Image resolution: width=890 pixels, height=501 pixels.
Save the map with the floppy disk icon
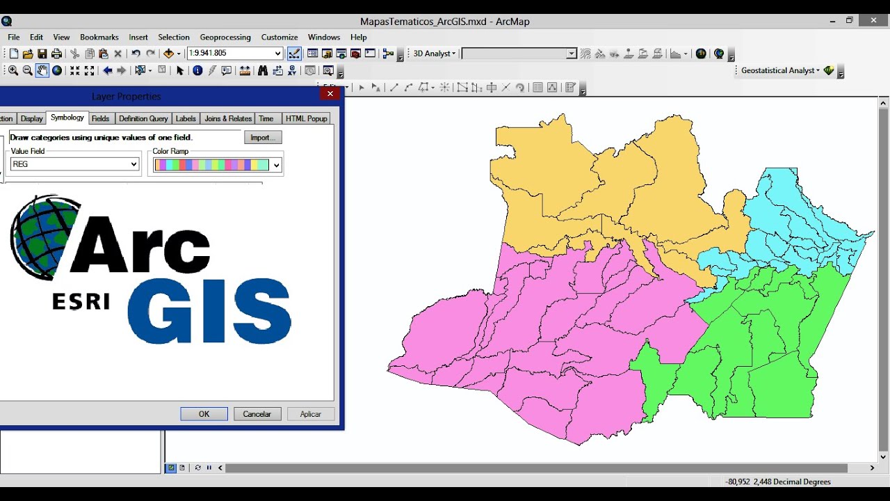click(42, 54)
